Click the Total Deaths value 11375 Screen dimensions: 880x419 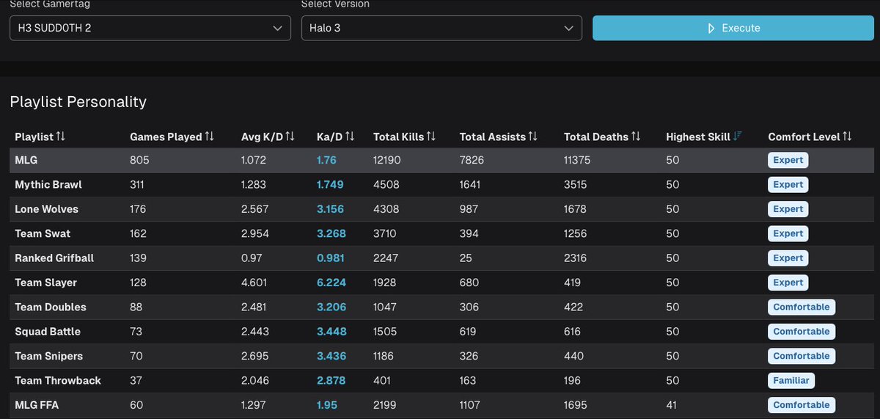[578, 160]
